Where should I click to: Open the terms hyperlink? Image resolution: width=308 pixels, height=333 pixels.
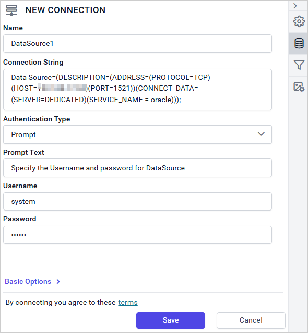point(128,302)
